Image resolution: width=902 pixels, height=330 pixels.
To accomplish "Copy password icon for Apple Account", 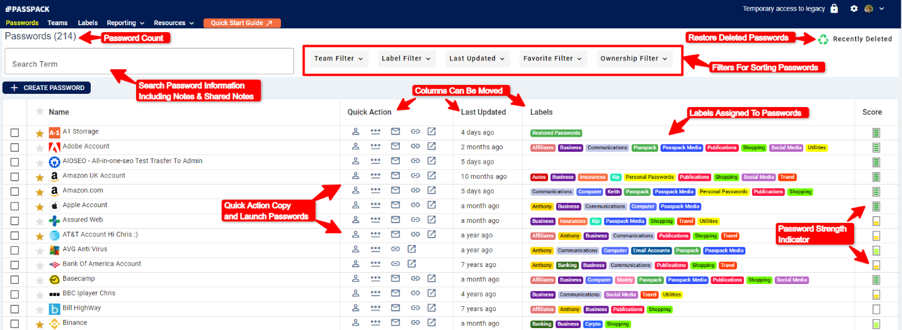I will [x=375, y=205].
